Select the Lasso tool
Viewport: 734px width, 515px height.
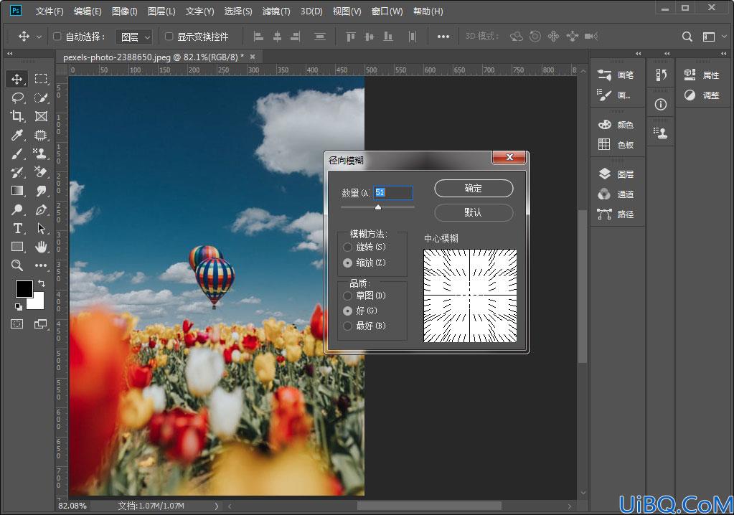tap(17, 98)
